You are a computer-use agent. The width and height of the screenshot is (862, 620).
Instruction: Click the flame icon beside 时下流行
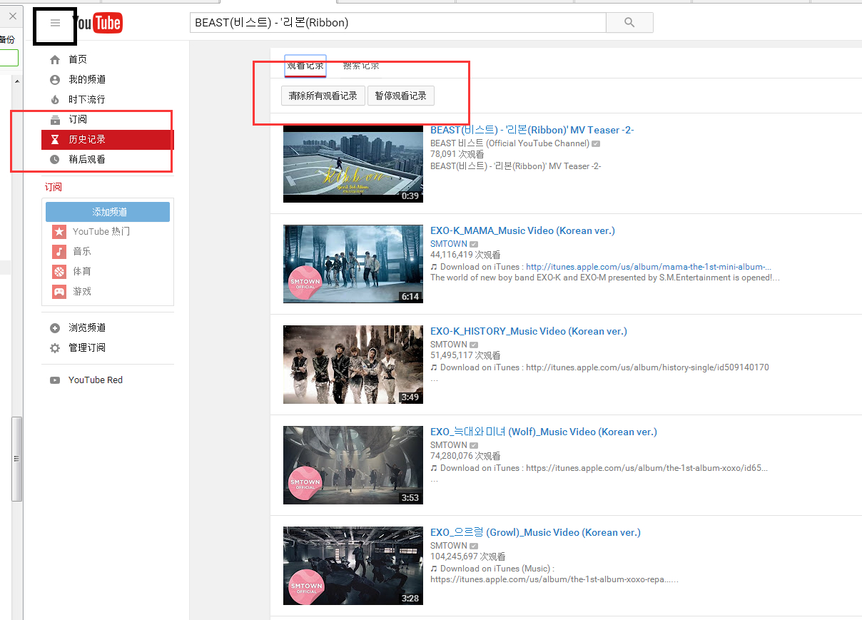click(55, 100)
